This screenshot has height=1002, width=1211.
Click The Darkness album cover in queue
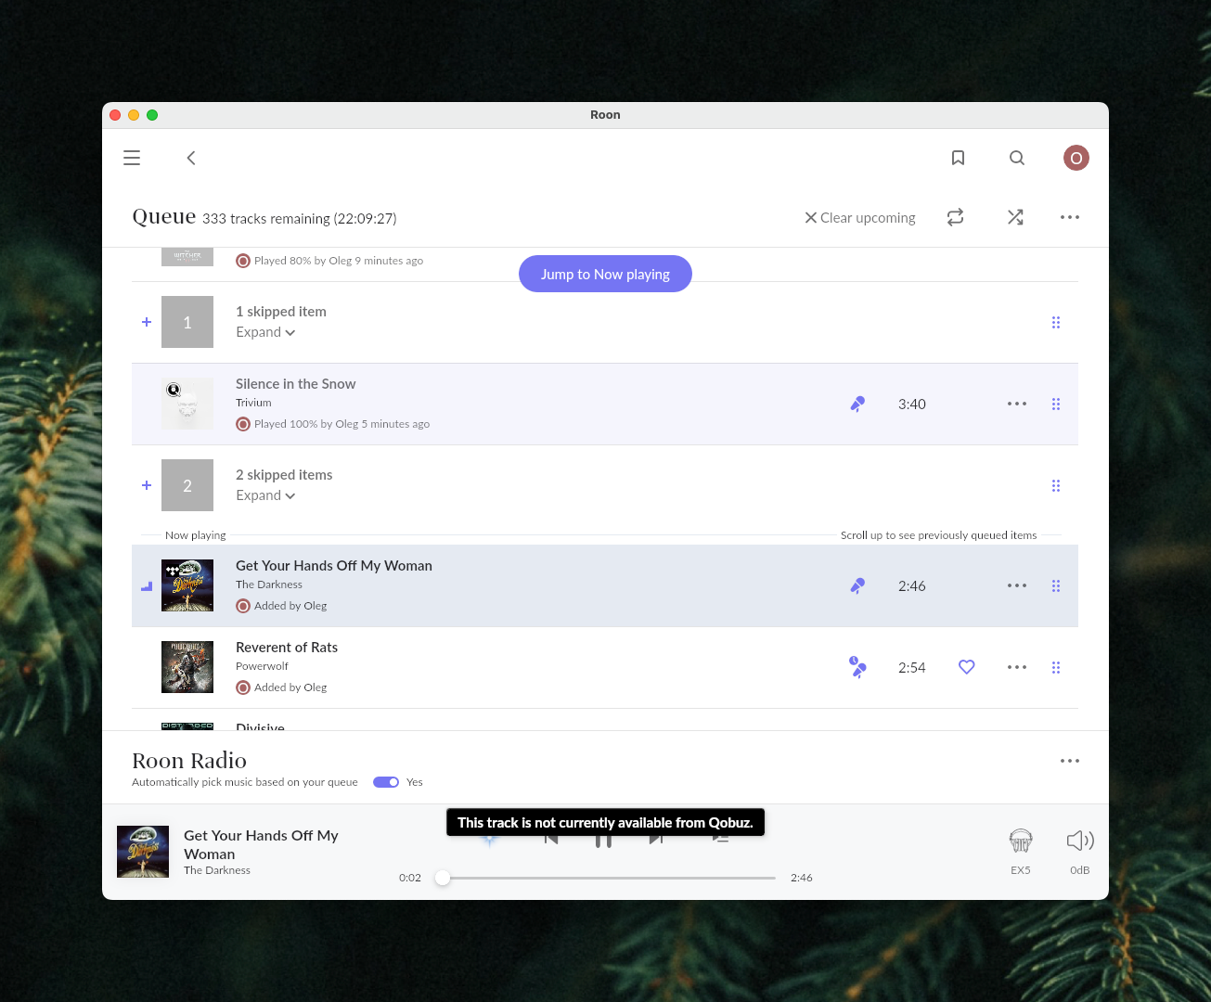[187, 585]
